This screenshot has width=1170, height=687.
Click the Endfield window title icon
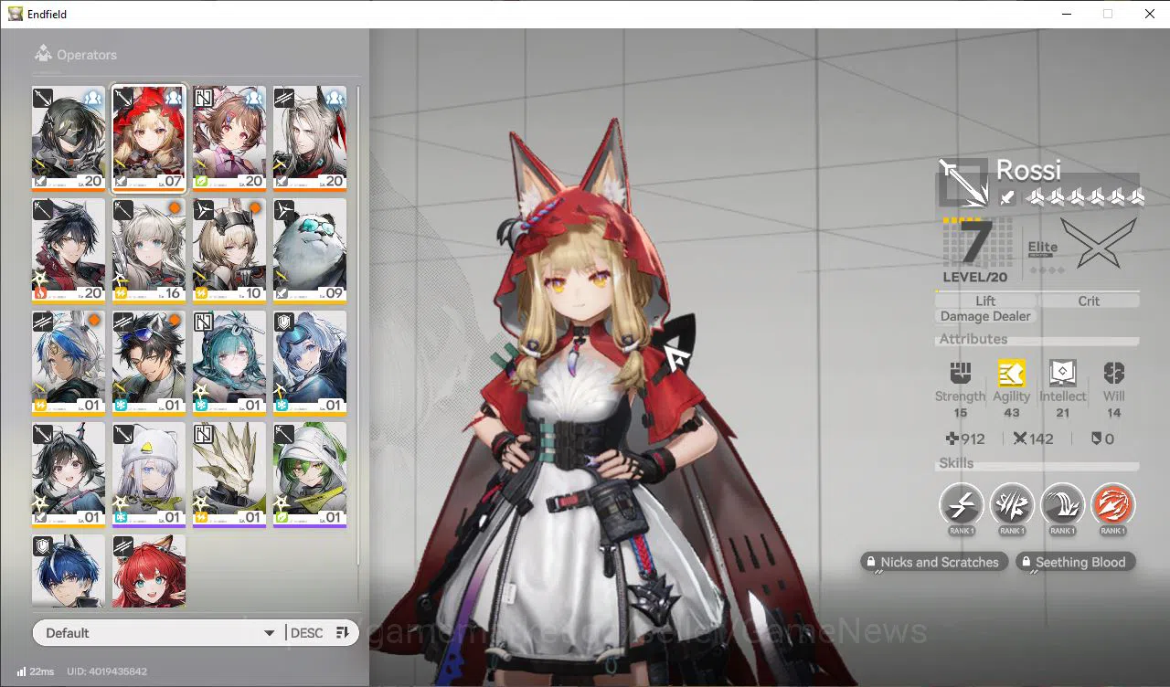tap(16, 14)
